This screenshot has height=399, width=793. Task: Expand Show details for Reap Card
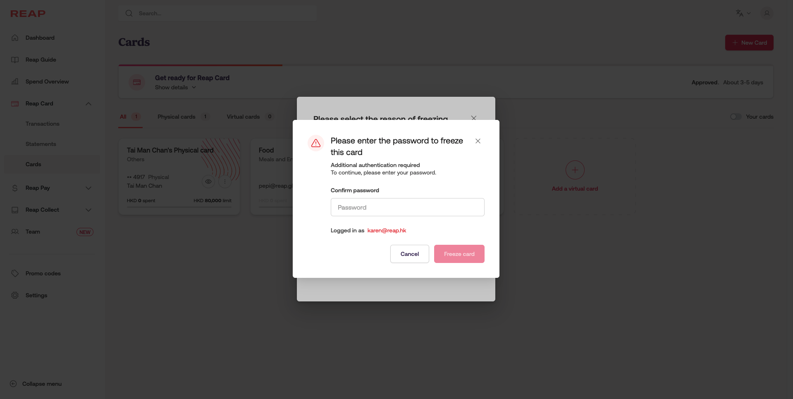175,87
